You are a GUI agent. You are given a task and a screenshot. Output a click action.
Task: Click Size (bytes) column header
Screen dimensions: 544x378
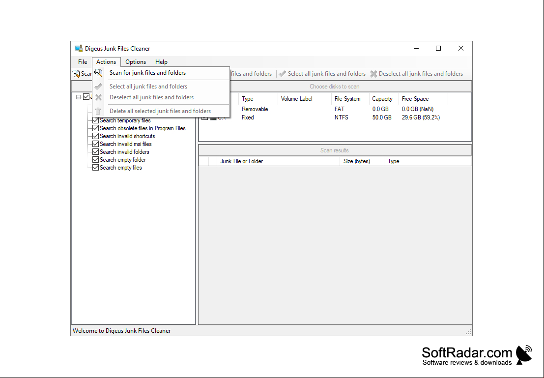pyautogui.click(x=362, y=161)
